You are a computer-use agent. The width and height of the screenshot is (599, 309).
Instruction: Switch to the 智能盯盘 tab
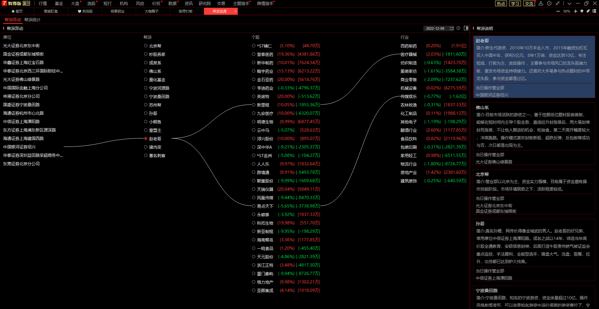51,11
